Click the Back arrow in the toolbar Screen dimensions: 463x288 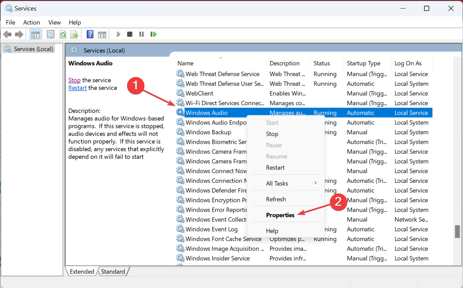tap(8, 34)
